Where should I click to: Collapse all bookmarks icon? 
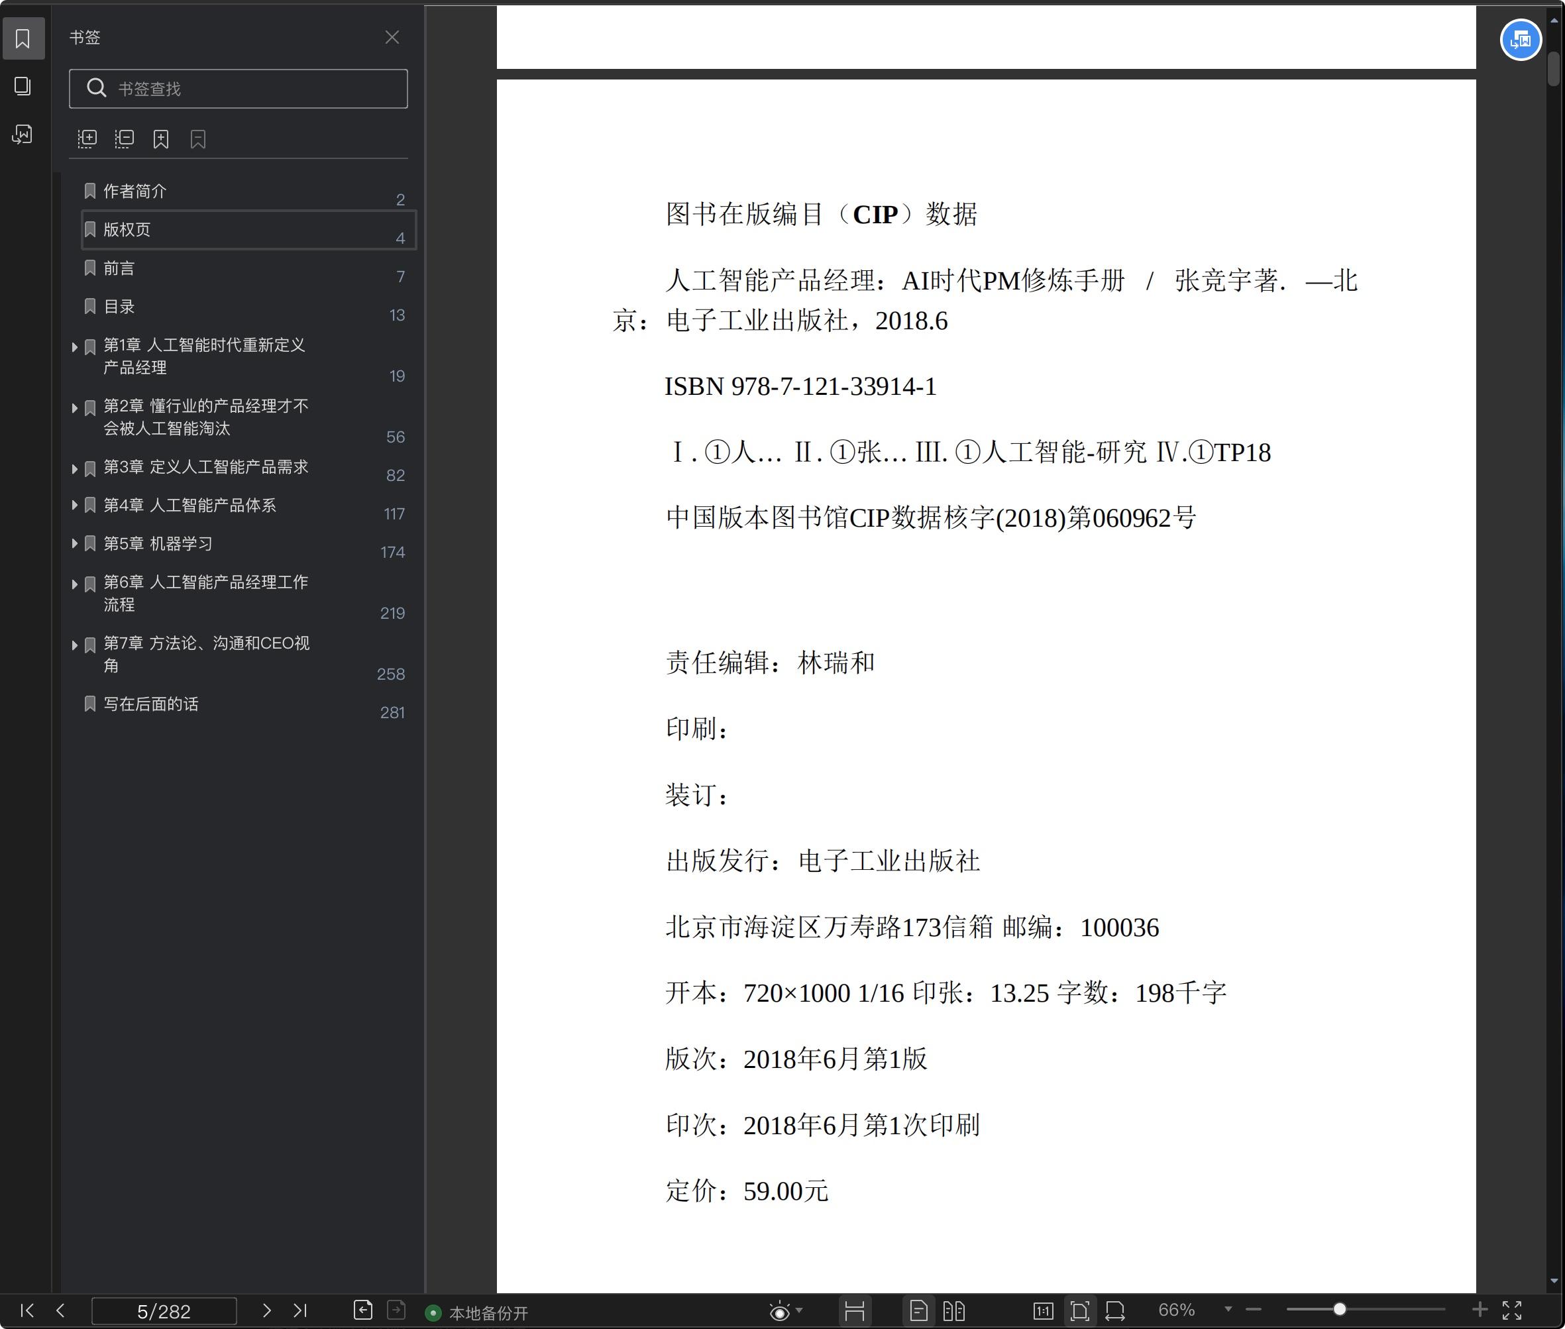pyautogui.click(x=125, y=139)
